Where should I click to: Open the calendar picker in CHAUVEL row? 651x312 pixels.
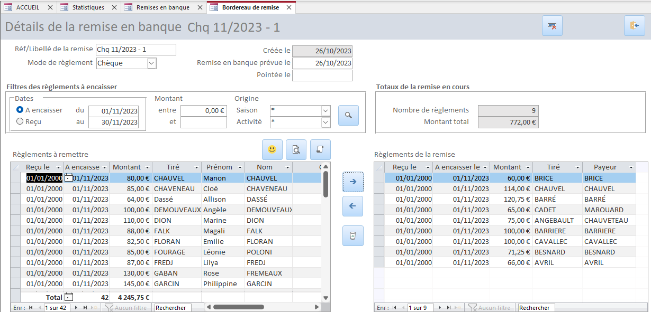(x=68, y=178)
